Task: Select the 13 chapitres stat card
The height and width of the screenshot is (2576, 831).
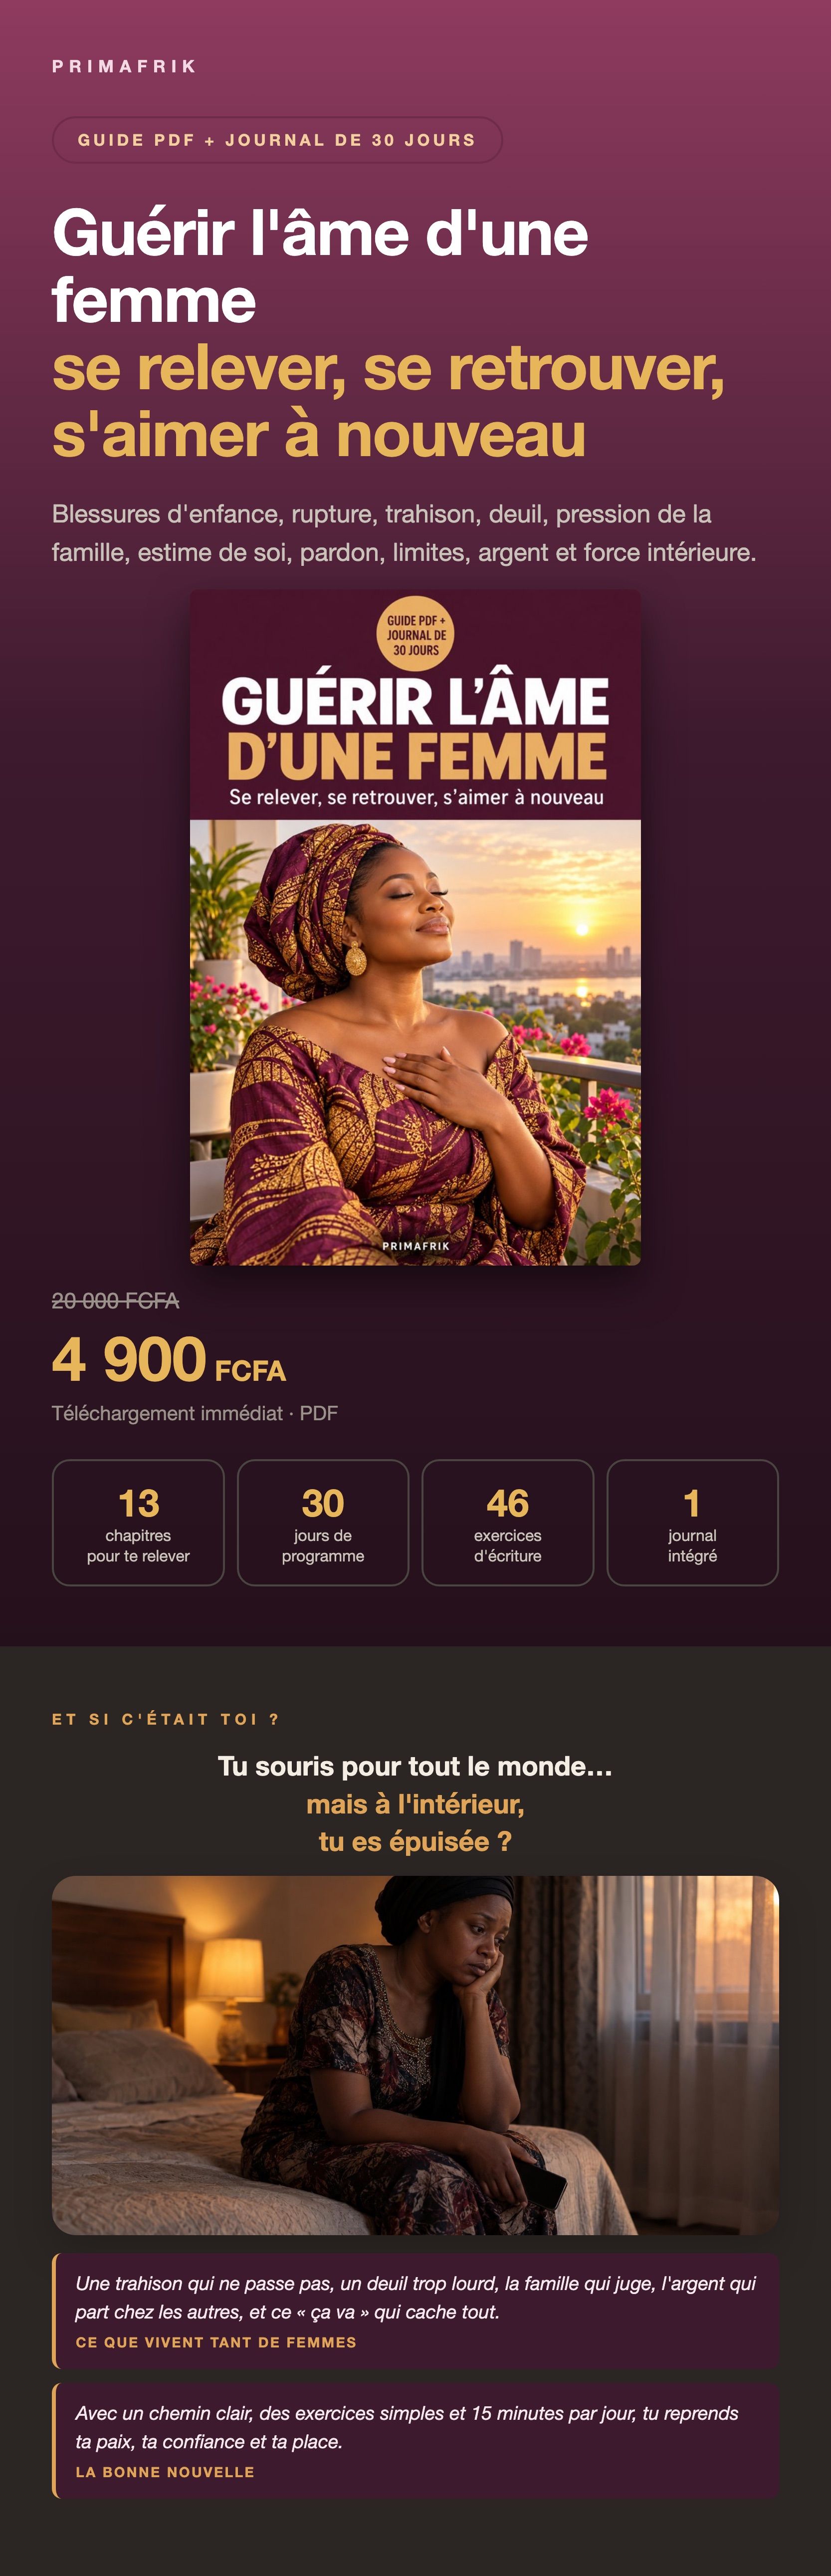Action: point(138,1522)
